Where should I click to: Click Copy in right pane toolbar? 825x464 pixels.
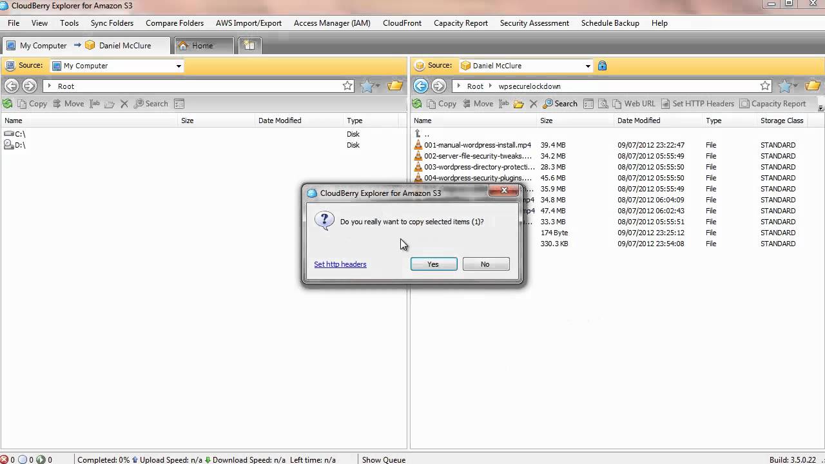(442, 104)
